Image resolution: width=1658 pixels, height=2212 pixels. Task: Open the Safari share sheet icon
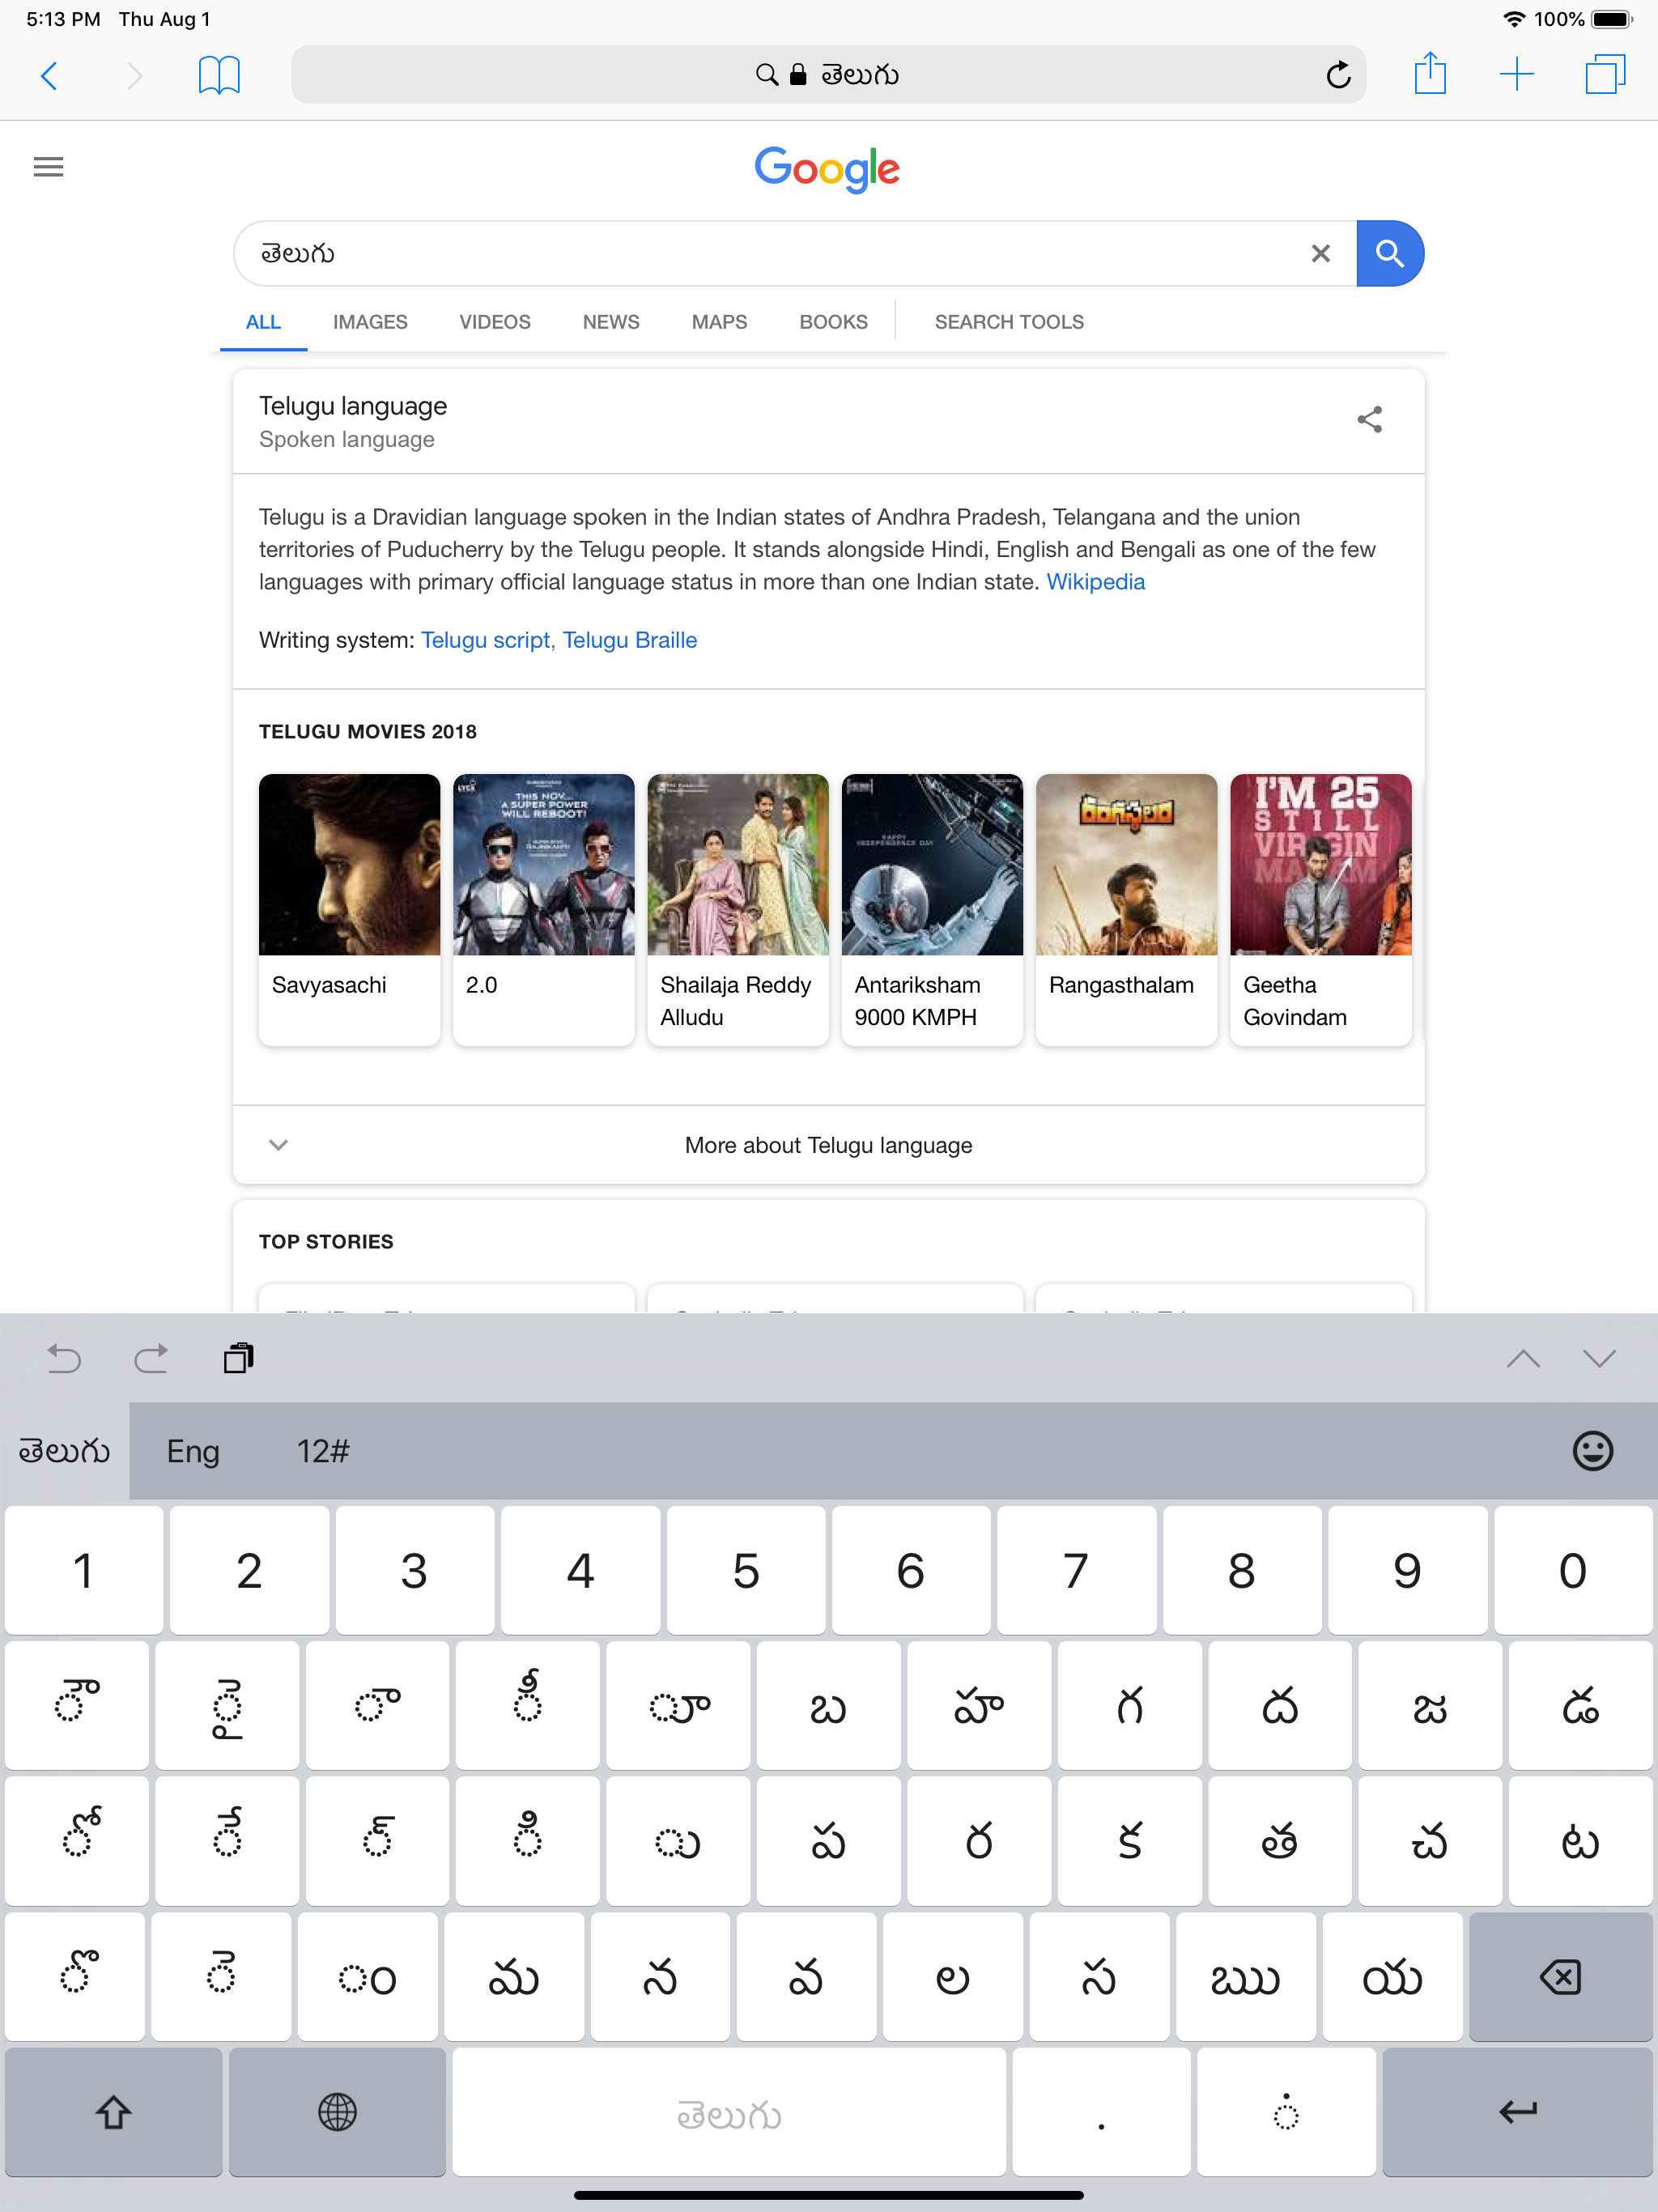tap(1430, 73)
